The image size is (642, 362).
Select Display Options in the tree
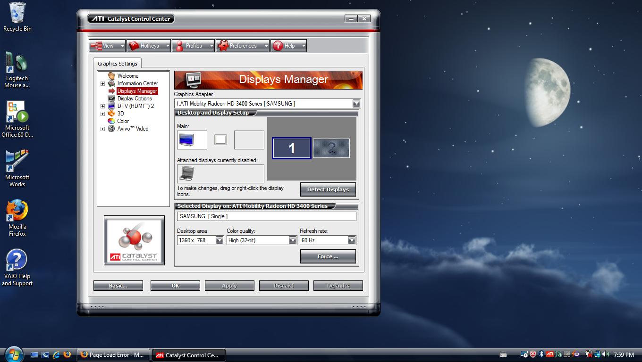pyautogui.click(x=135, y=99)
